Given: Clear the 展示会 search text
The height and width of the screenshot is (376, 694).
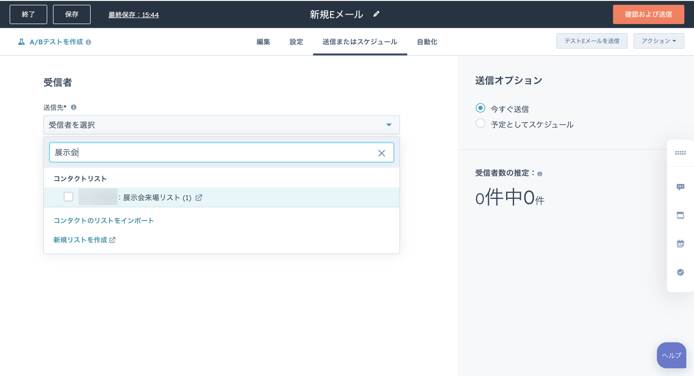Looking at the screenshot, I should coord(382,153).
